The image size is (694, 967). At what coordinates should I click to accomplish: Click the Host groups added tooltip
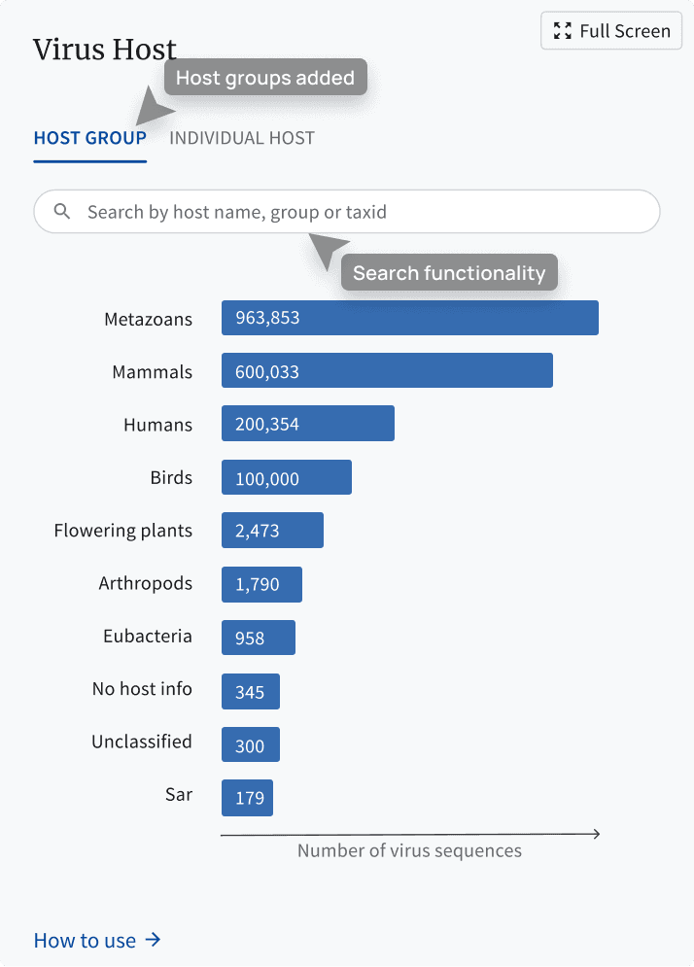click(265, 78)
